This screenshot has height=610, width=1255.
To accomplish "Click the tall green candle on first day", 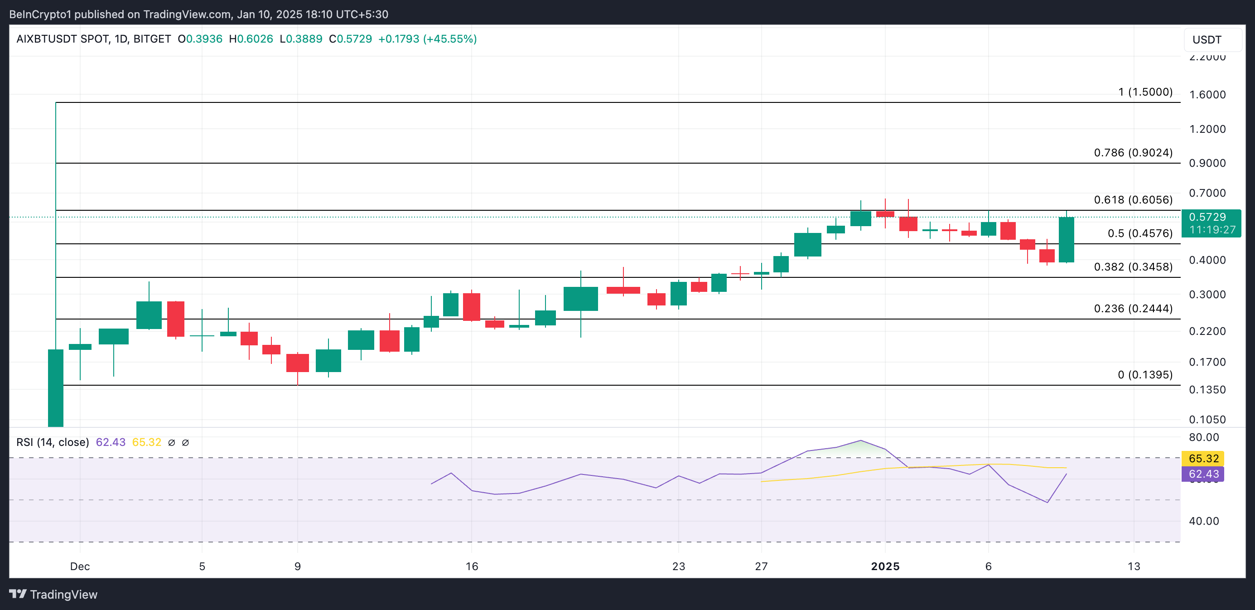I will coord(56,387).
